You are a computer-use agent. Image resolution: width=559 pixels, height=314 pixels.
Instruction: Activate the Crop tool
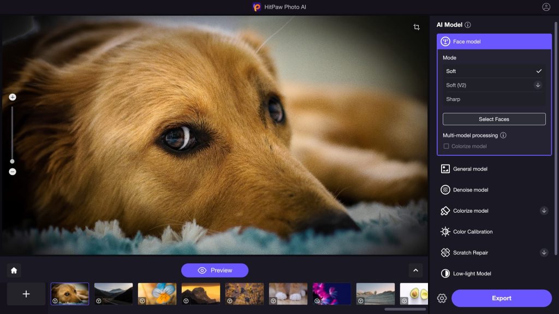(416, 26)
